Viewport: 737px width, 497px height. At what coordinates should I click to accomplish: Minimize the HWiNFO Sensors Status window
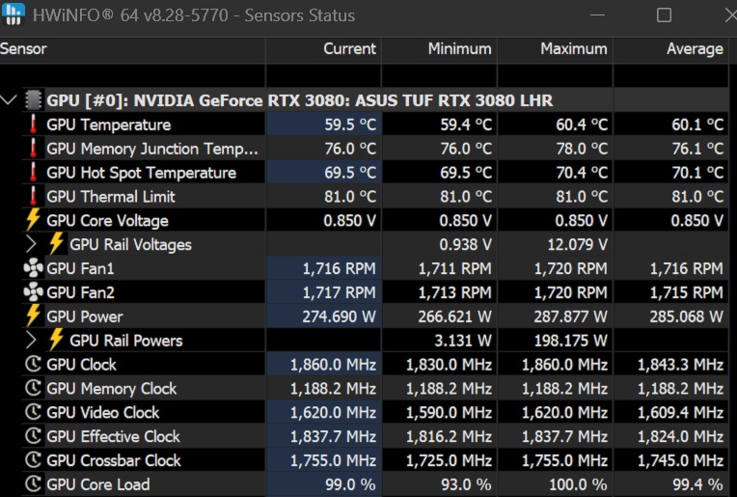point(597,15)
